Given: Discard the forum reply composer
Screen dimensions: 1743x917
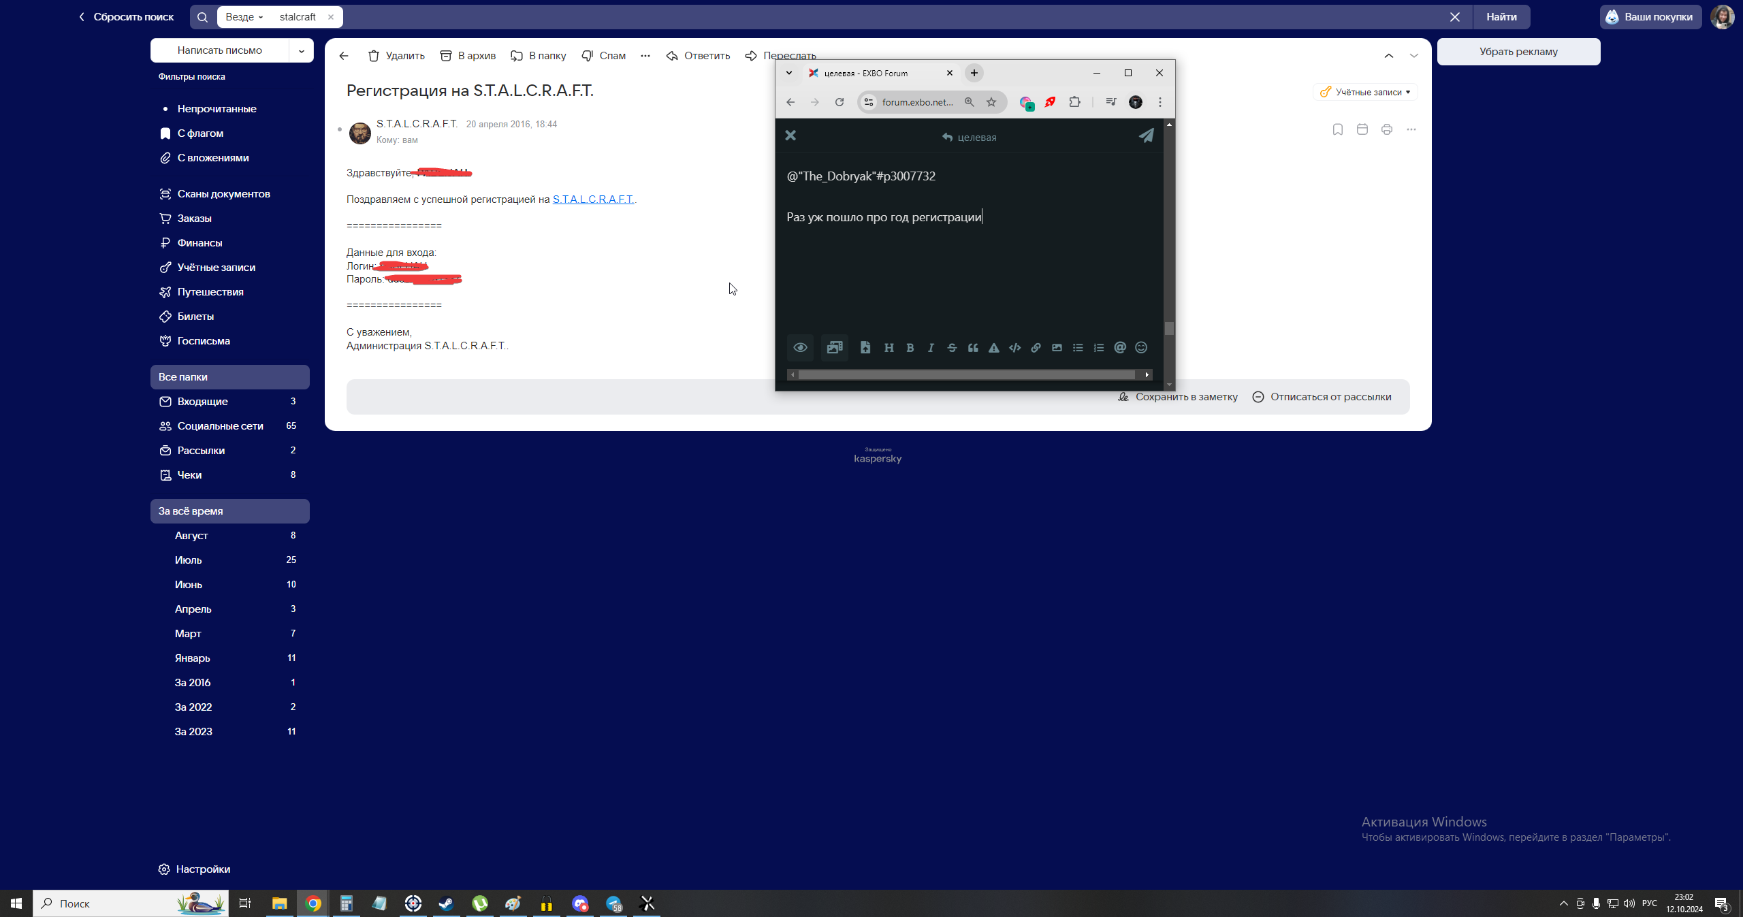Looking at the screenshot, I should 790,135.
